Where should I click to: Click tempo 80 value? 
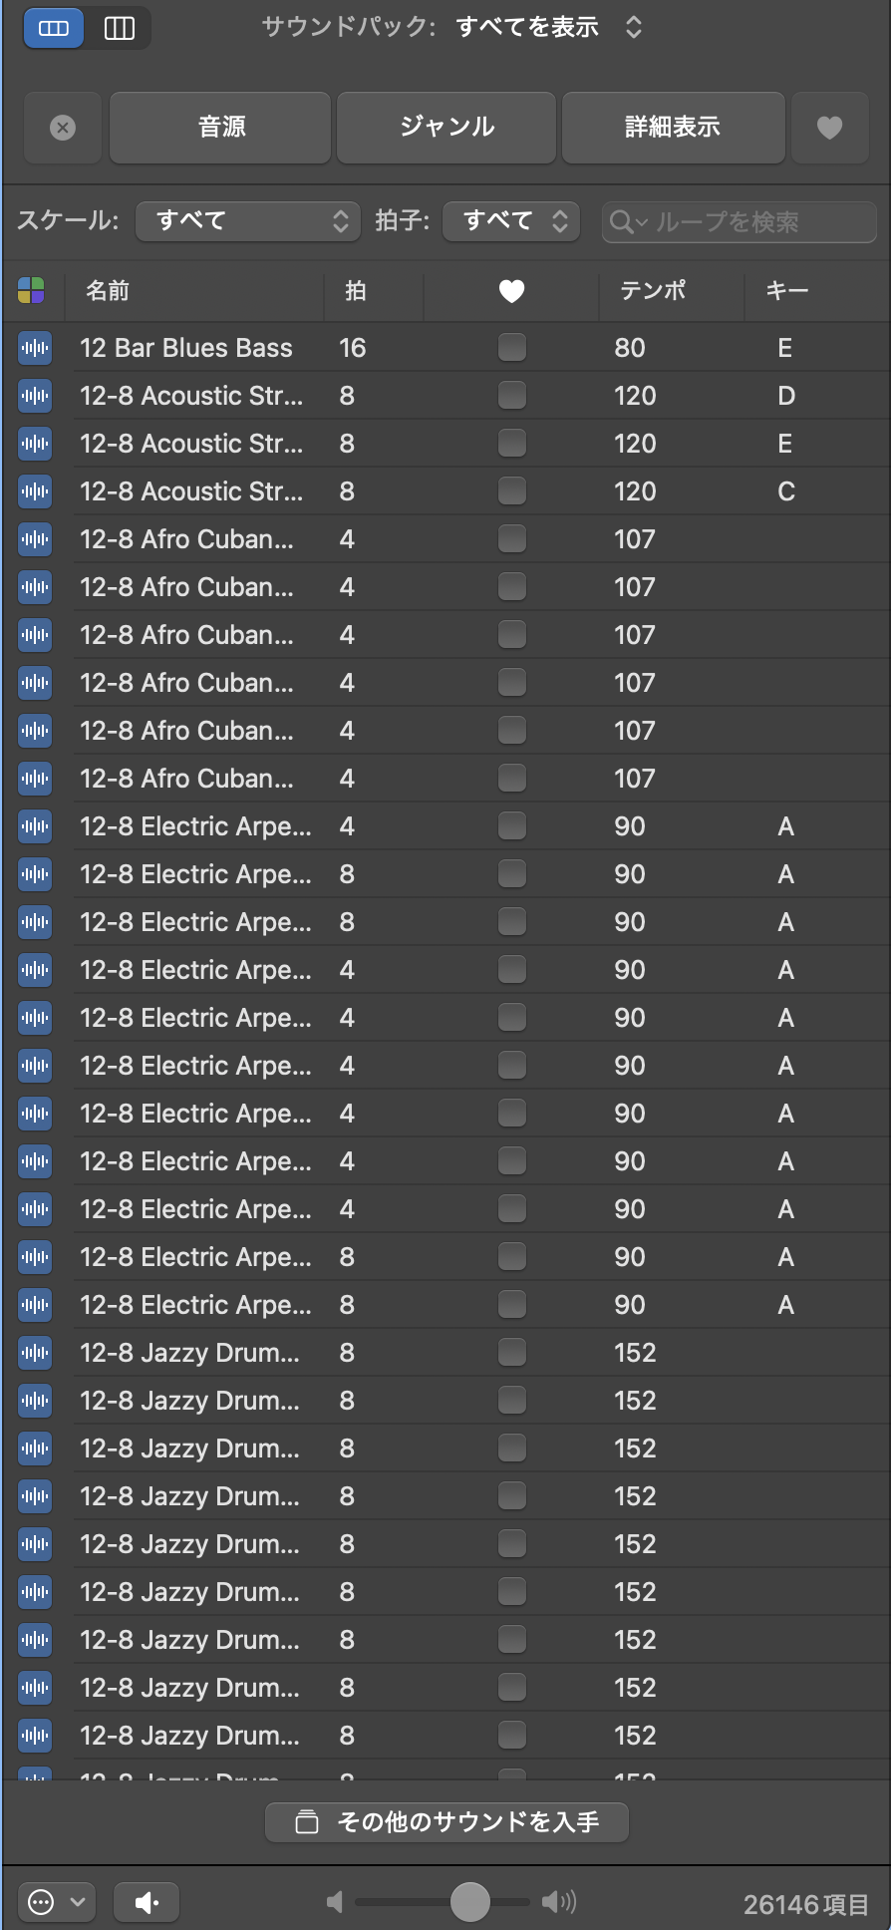[630, 348]
